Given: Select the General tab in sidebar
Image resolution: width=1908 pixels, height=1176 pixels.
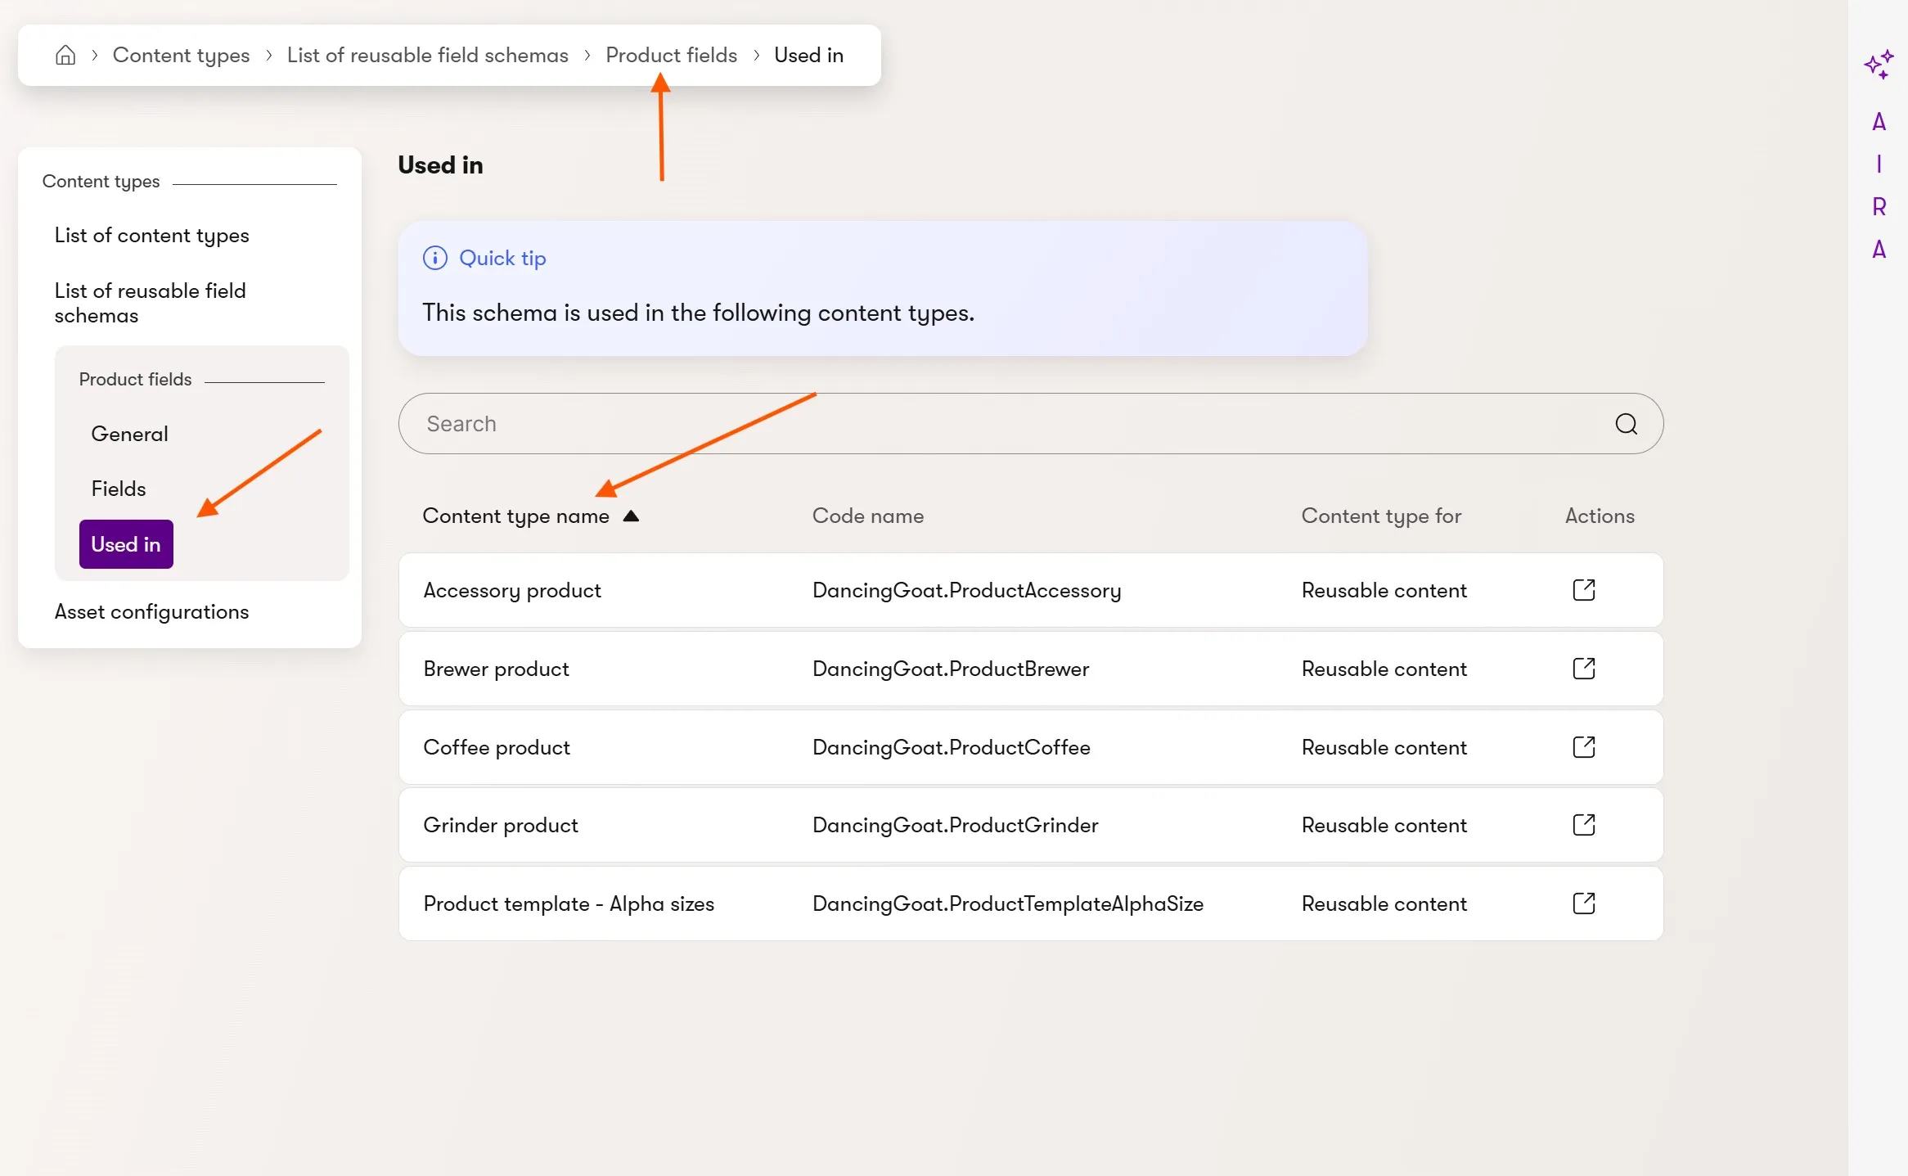Looking at the screenshot, I should pos(129,434).
